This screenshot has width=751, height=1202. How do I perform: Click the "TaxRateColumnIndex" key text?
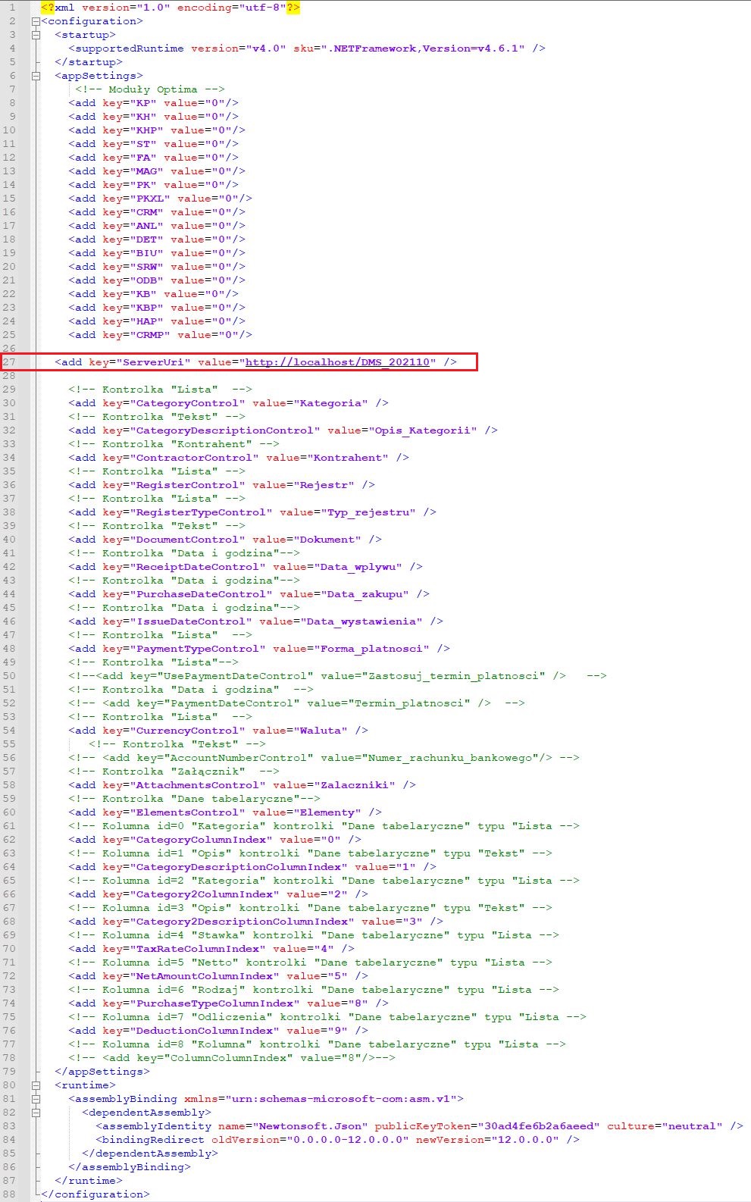199,949
